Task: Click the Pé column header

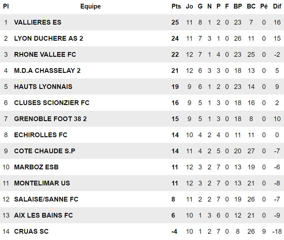Action: pos(264,6)
